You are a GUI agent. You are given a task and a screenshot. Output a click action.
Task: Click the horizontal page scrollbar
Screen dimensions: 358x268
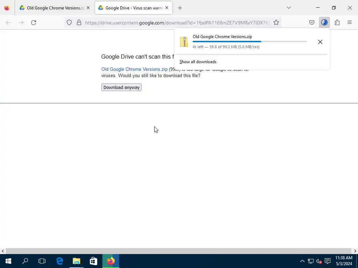(x=179, y=251)
